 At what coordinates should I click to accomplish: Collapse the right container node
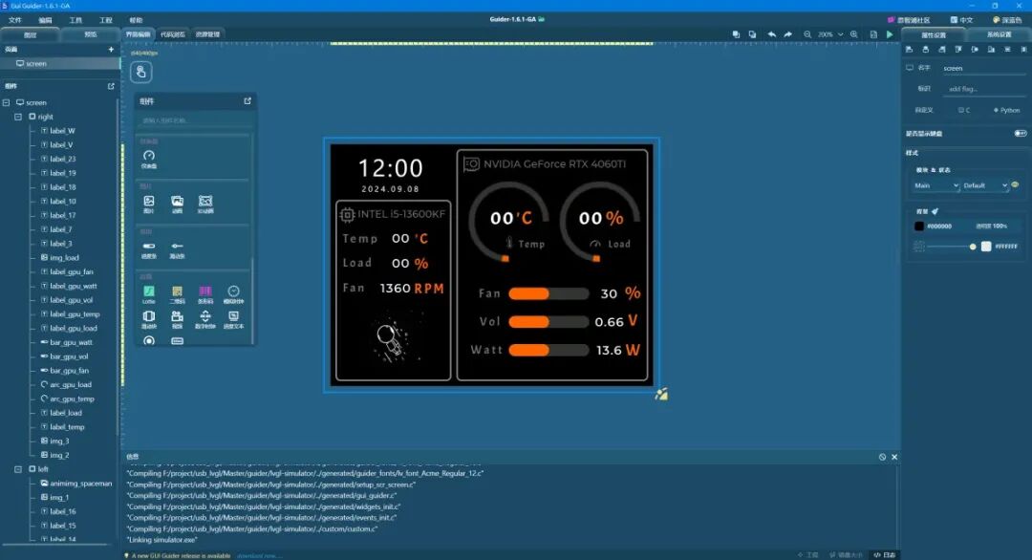pos(18,117)
